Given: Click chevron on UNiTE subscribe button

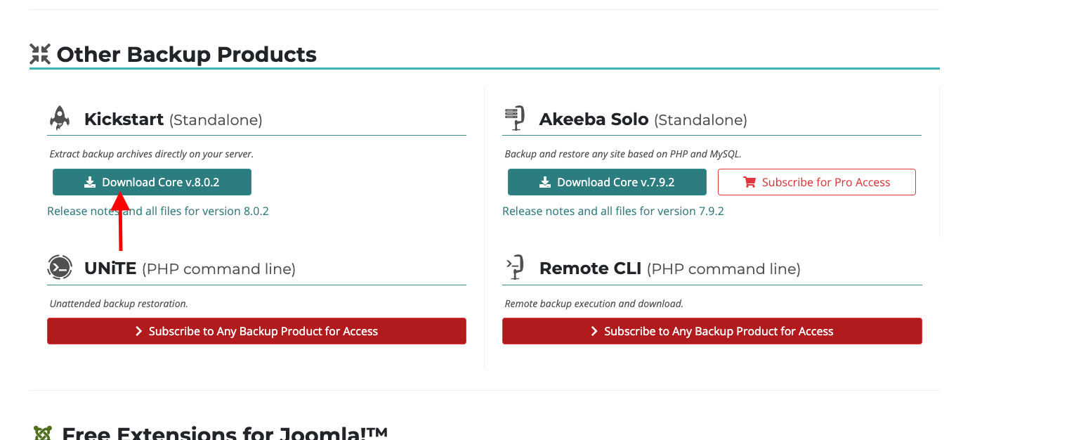Looking at the screenshot, I should 139,331.
